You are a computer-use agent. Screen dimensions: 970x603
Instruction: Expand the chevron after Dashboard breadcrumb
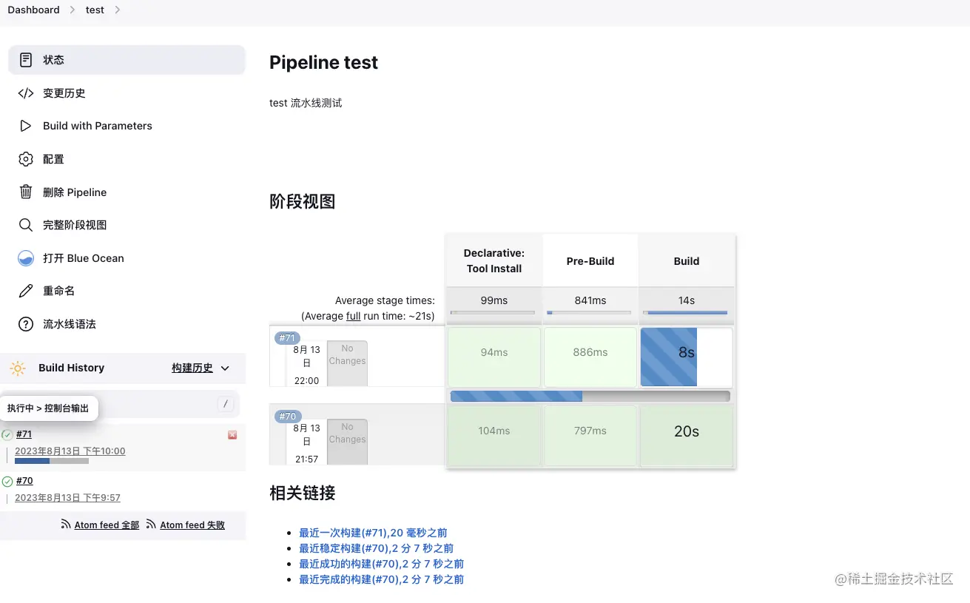pyautogui.click(x=73, y=10)
